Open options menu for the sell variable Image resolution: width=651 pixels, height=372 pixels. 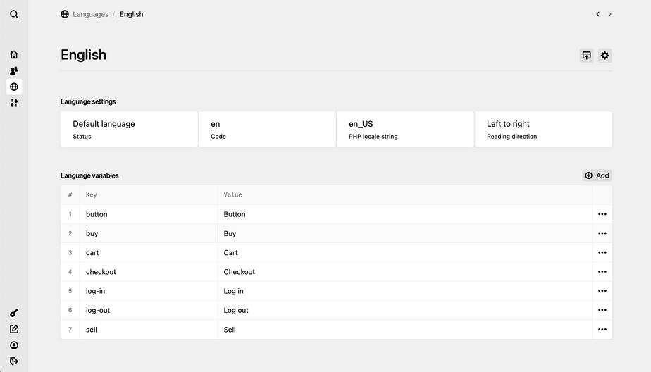(602, 330)
